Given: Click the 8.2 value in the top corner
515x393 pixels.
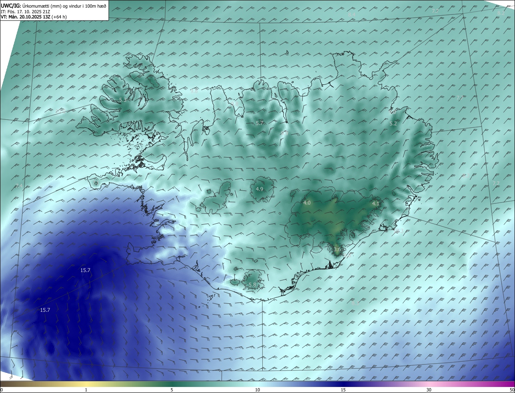Looking at the screenshot, I should click(501, 13).
